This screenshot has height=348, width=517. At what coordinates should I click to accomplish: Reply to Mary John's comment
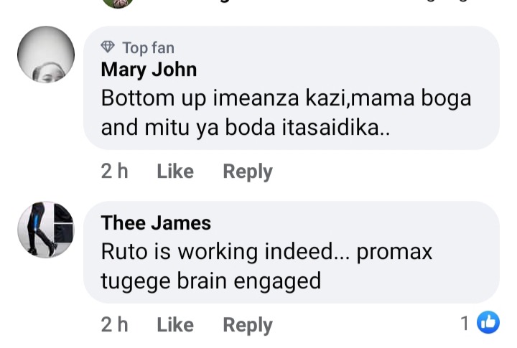[248, 172]
